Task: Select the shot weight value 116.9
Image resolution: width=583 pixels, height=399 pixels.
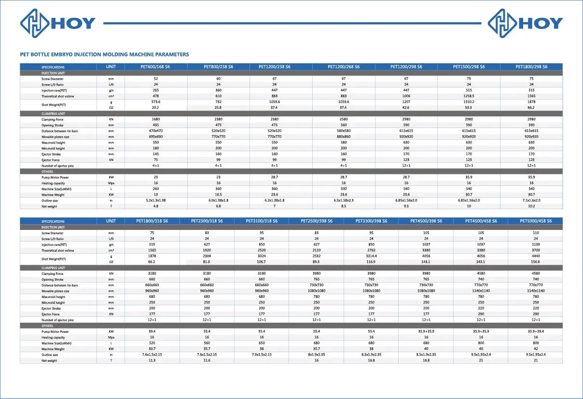Action: 371,262
